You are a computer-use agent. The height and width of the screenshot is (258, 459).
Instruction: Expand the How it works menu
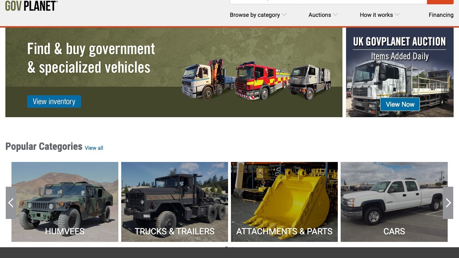380,15
